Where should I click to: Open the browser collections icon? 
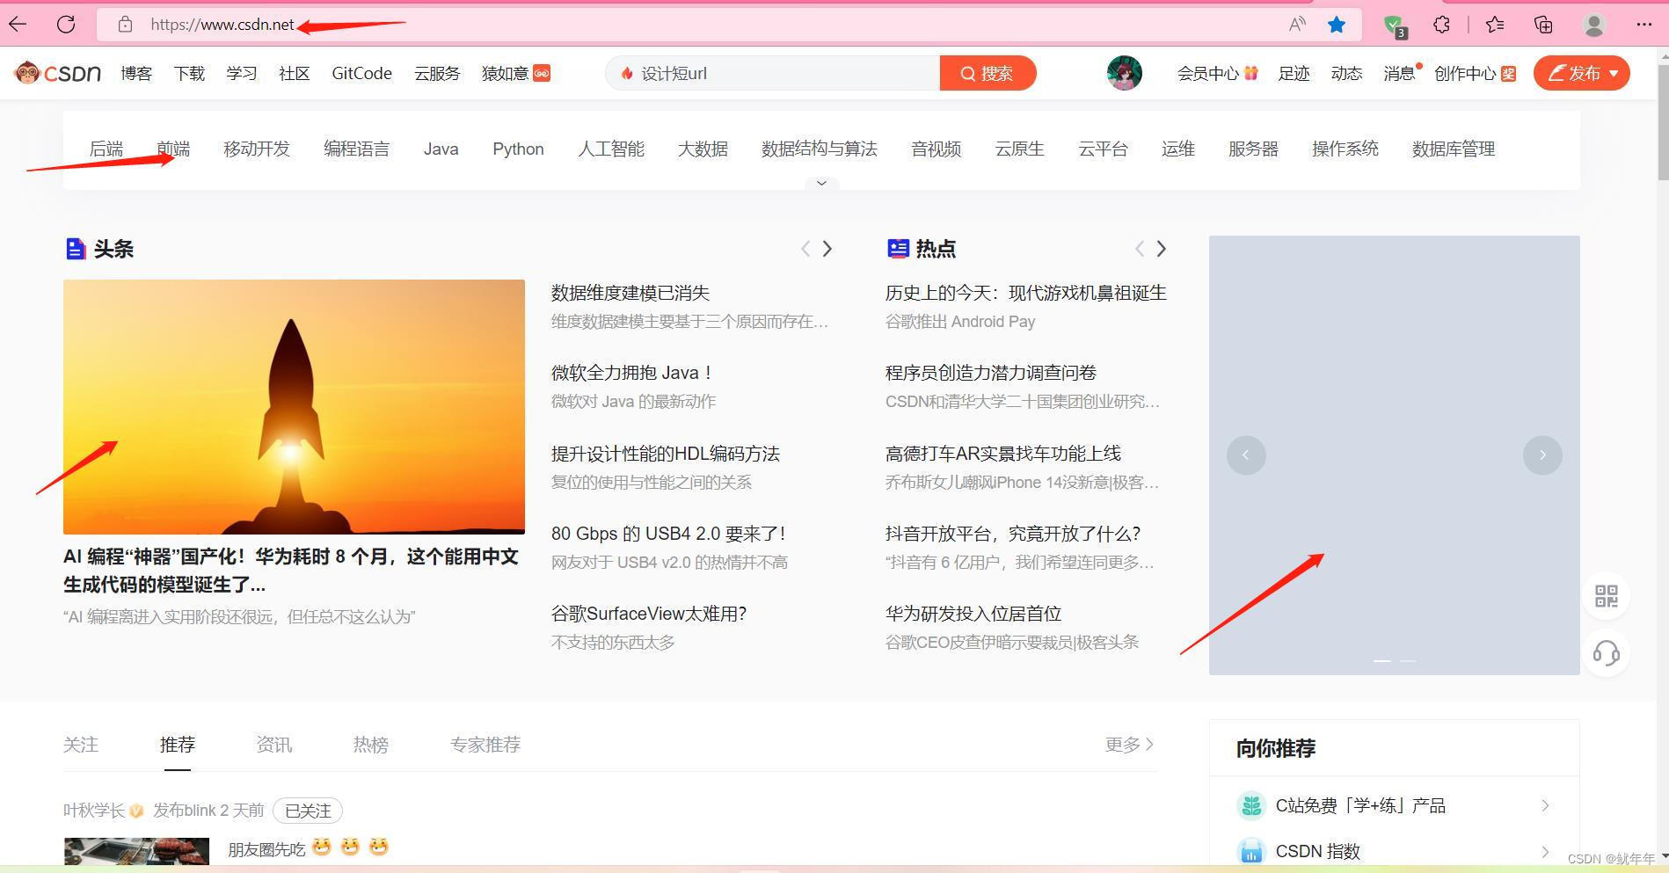1543,25
